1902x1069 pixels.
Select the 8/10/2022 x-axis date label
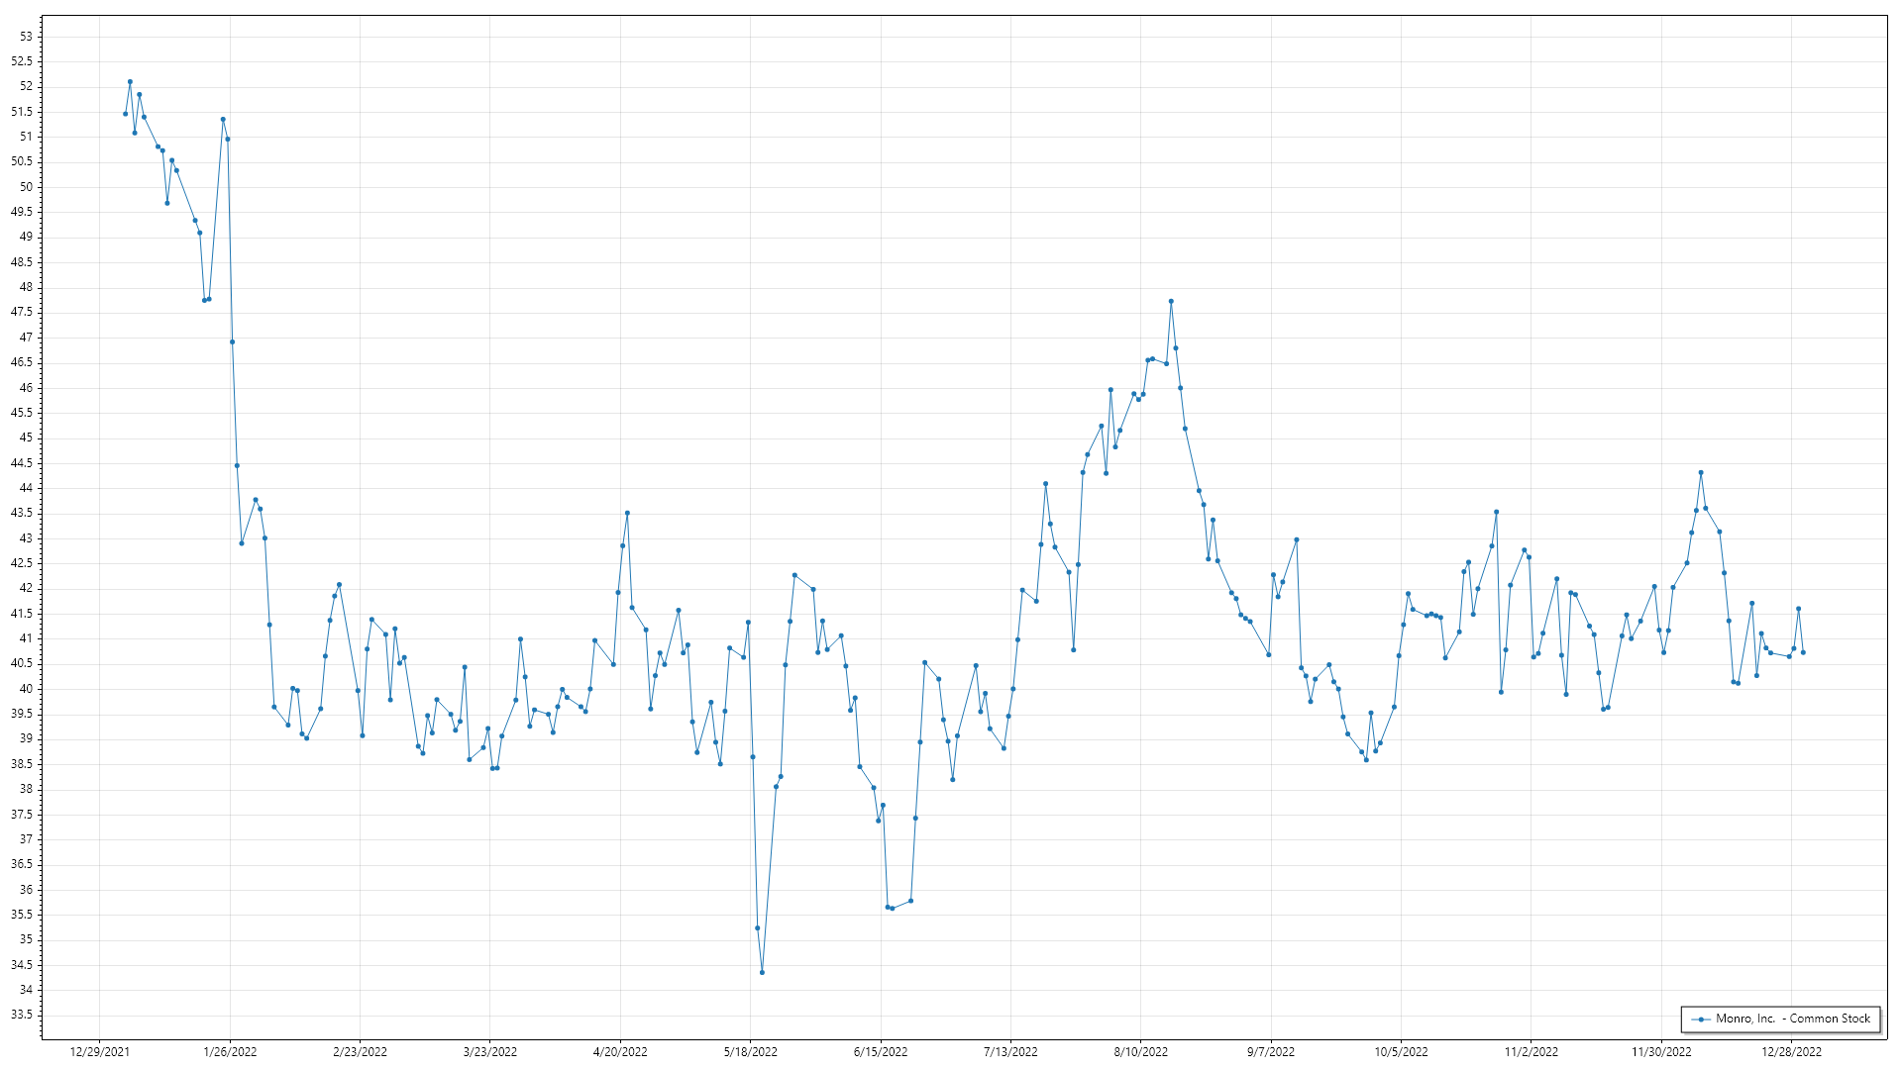pyautogui.click(x=1140, y=1052)
